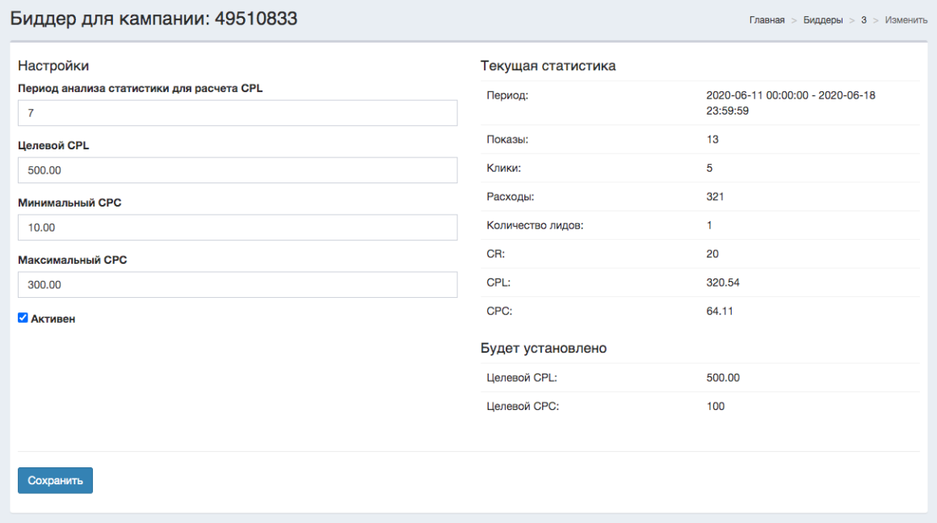The height and width of the screenshot is (523, 937).
Task: Click the Период date range value
Action: coord(790,103)
